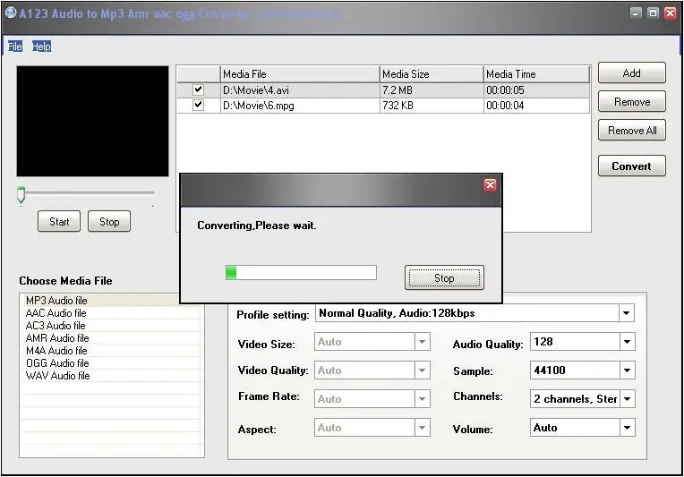
Task: Maximize the A123 converter window
Action: coord(653,13)
